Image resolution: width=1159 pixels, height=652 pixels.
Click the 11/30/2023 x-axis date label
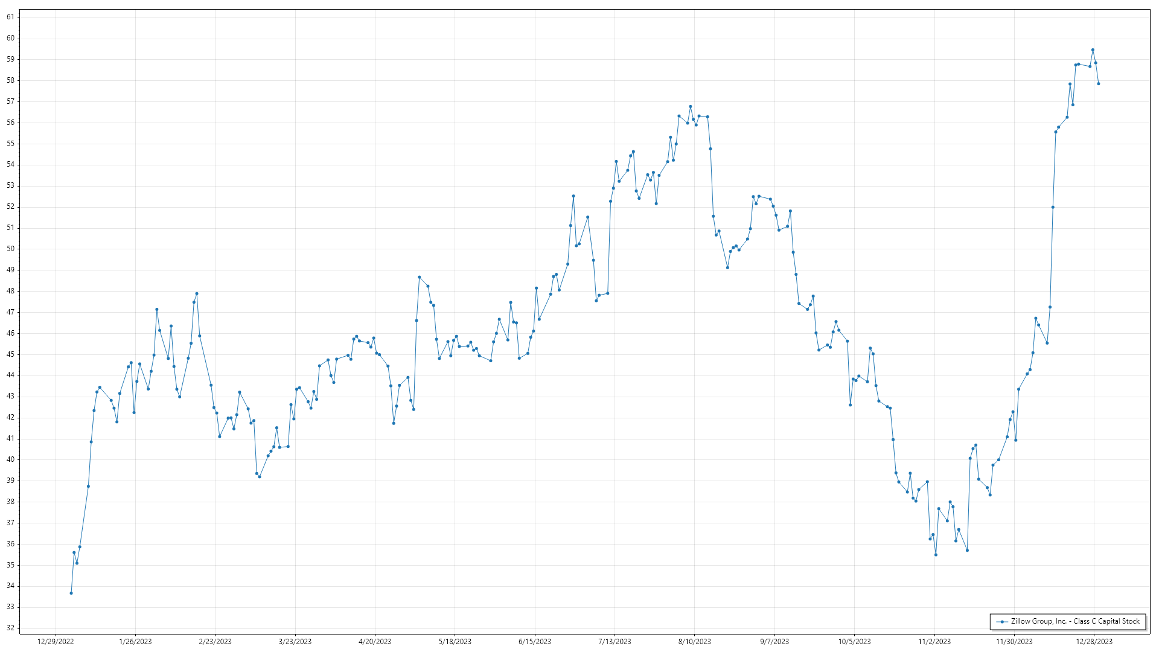(x=1014, y=642)
